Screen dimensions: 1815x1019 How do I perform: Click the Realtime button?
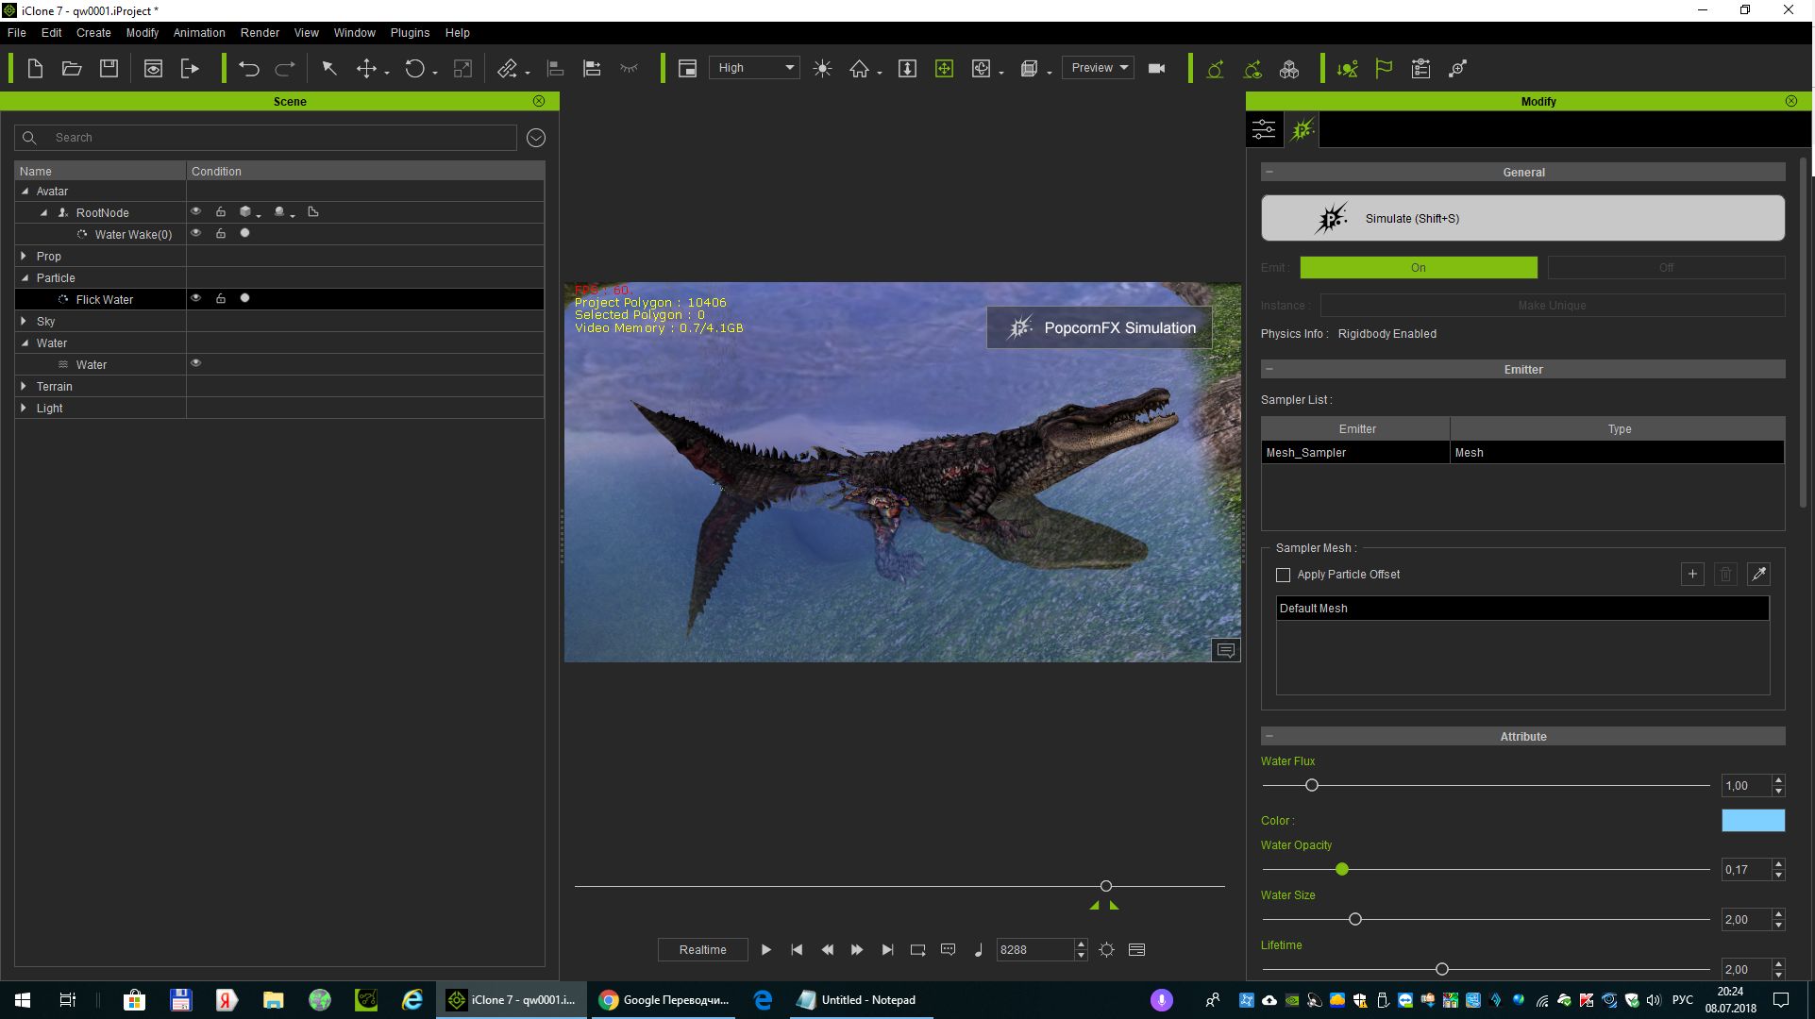tap(703, 950)
